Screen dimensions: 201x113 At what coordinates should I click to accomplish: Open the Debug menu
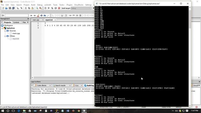[x=40, y=5]
